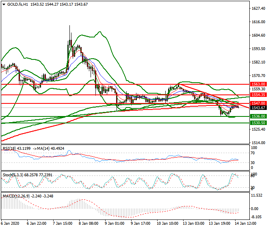The width and height of the screenshot is (268, 228).
Task: Click the 1570.70 price axis value
Action: [x=259, y=76]
